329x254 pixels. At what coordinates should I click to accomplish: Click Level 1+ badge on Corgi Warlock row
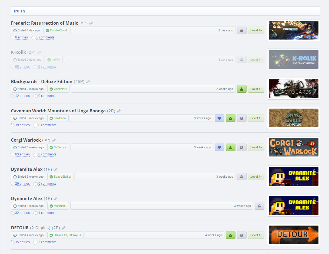point(256,147)
